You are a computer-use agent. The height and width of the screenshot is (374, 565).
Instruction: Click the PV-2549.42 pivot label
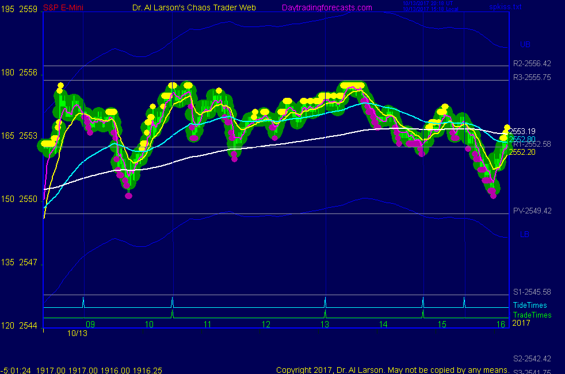[x=532, y=211]
